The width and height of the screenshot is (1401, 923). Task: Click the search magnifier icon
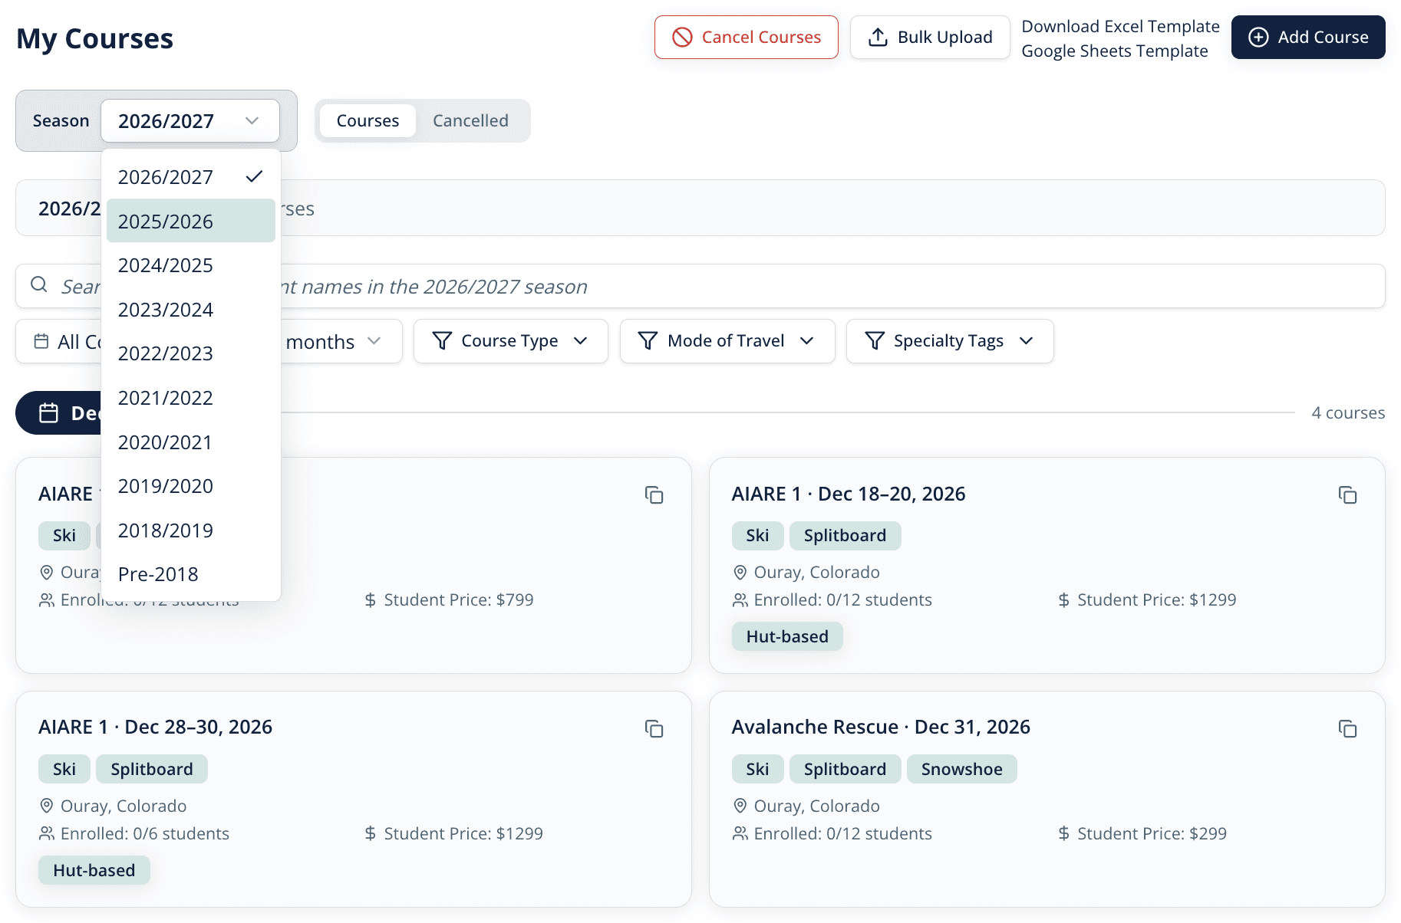[x=39, y=285]
